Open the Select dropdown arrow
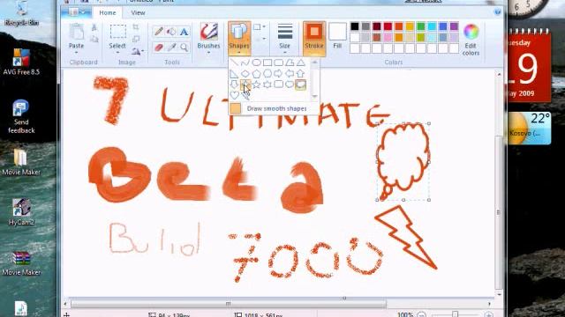The image size is (565, 317). [x=117, y=53]
